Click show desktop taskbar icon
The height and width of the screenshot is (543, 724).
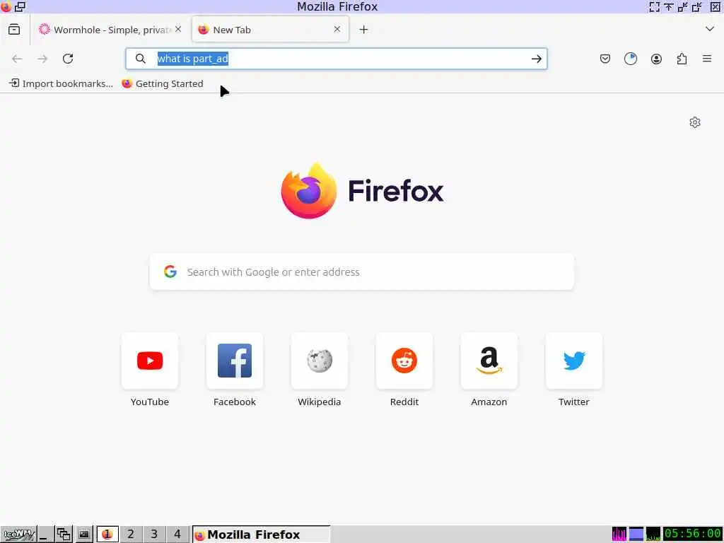coord(45,535)
